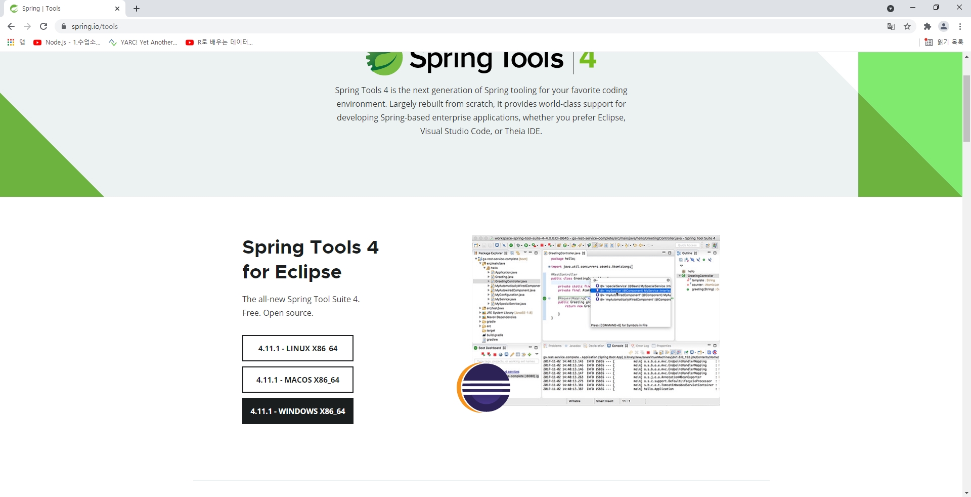Image resolution: width=971 pixels, height=497 pixels.
Task: Open the reading list button
Action: point(944,43)
